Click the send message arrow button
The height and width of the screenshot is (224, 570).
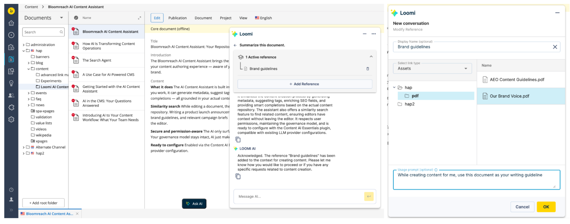369,196
